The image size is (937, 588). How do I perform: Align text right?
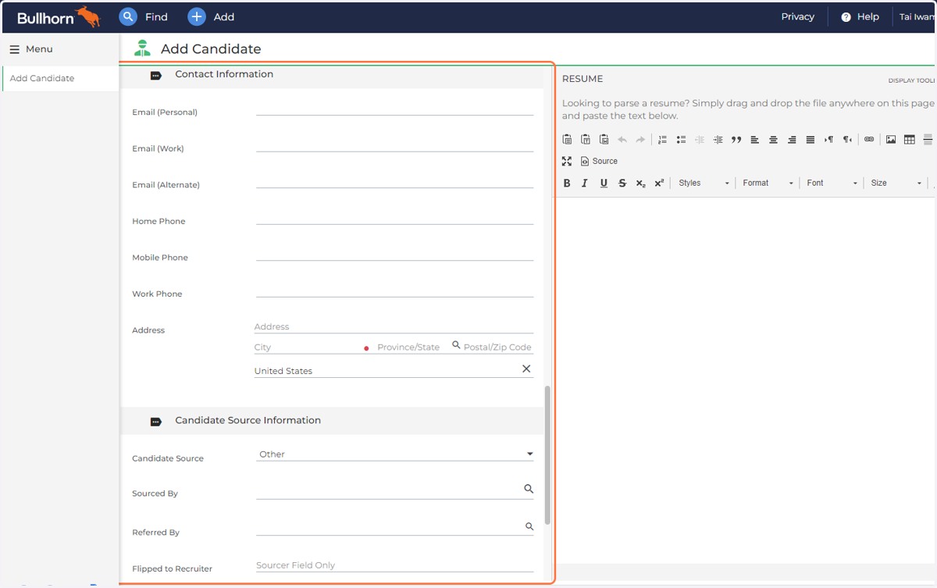[792, 140]
